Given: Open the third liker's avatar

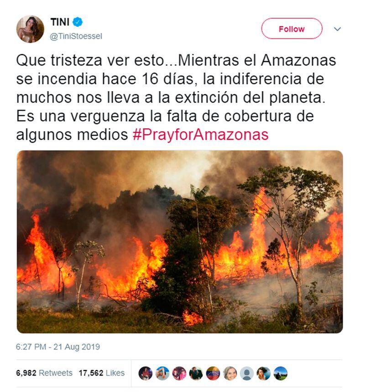Looking at the screenshot, I should 179,373.
